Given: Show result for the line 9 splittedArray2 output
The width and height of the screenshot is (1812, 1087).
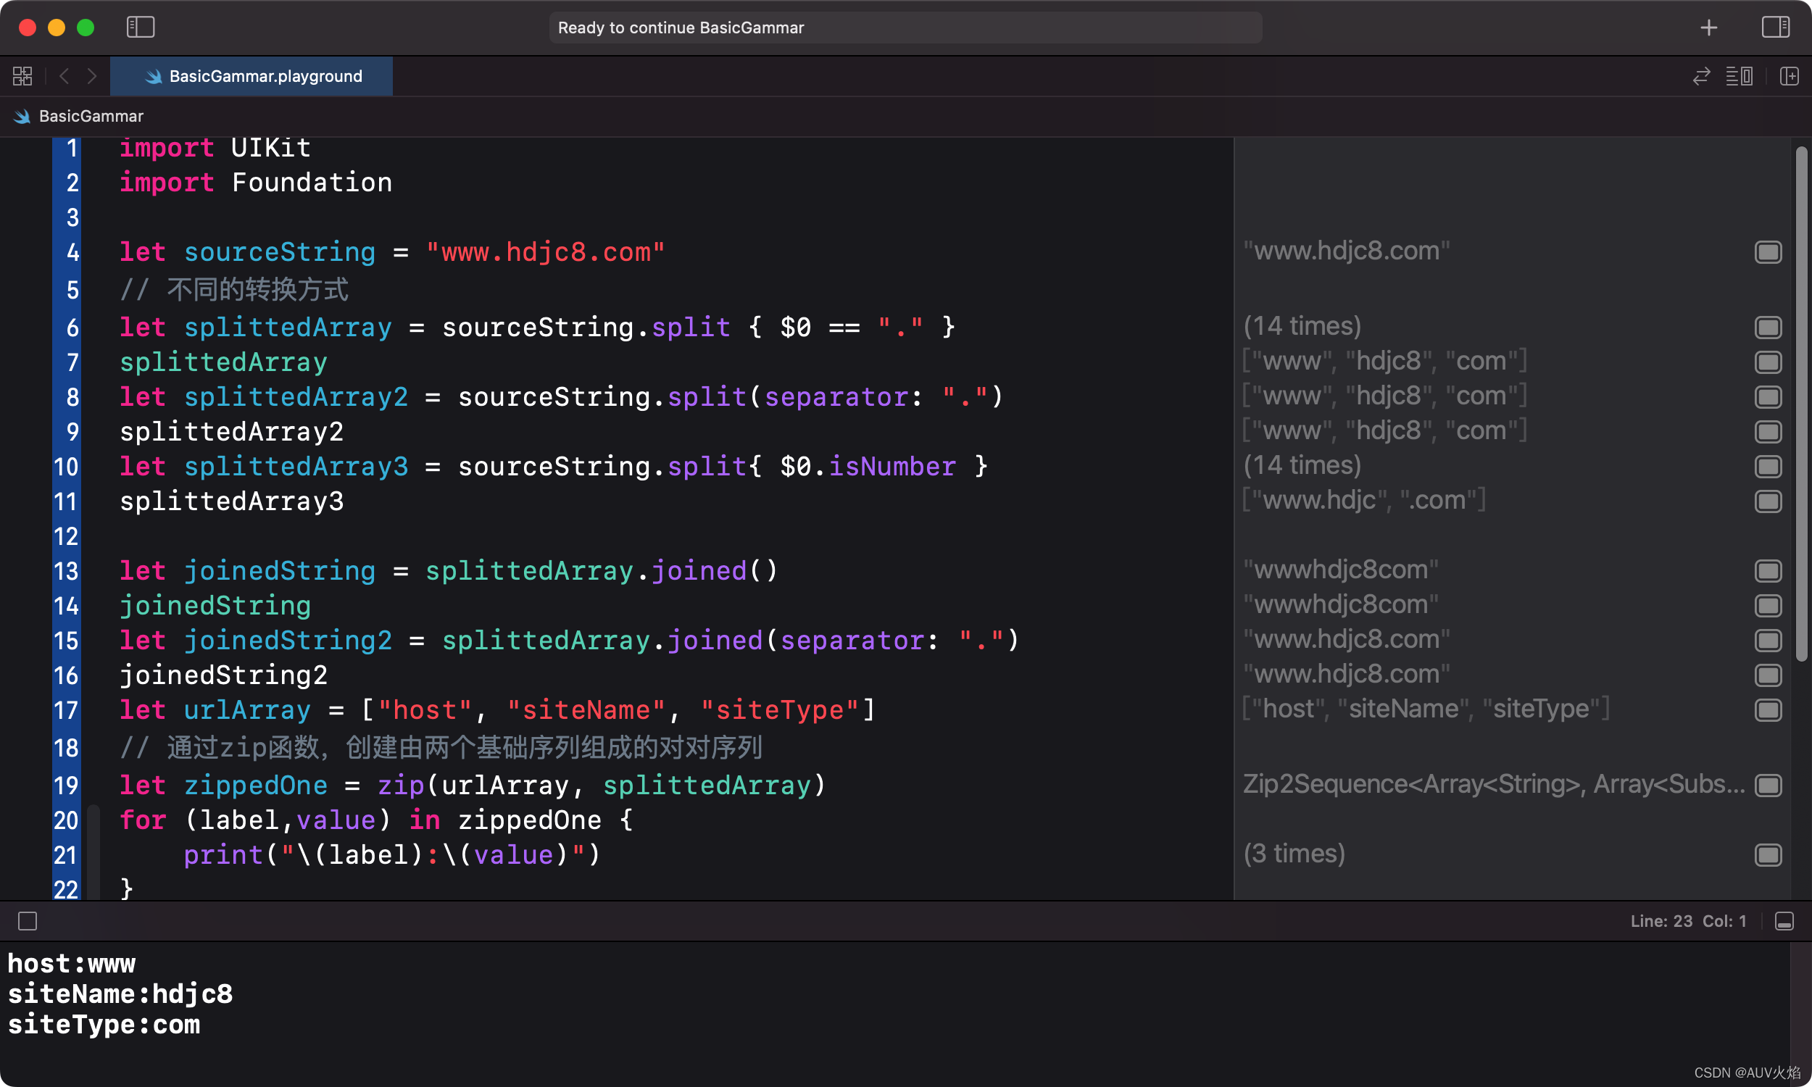Looking at the screenshot, I should point(1768,431).
